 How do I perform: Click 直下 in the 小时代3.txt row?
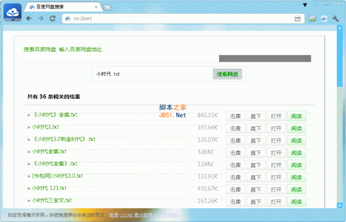(255, 128)
